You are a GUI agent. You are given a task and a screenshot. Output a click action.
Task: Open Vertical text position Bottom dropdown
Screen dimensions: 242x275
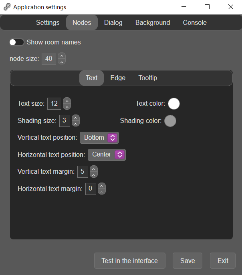(99, 138)
